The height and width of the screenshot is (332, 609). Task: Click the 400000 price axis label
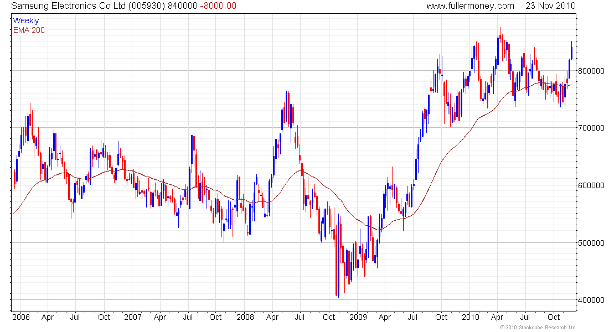click(x=591, y=300)
